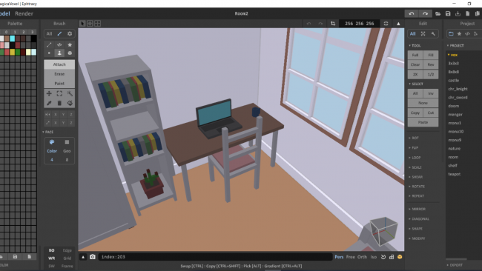
Task: Collapse the SELECT section
Action: pos(415,84)
